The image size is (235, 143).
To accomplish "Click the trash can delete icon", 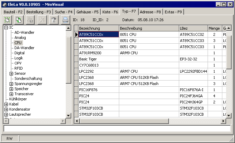I will 54,20.
